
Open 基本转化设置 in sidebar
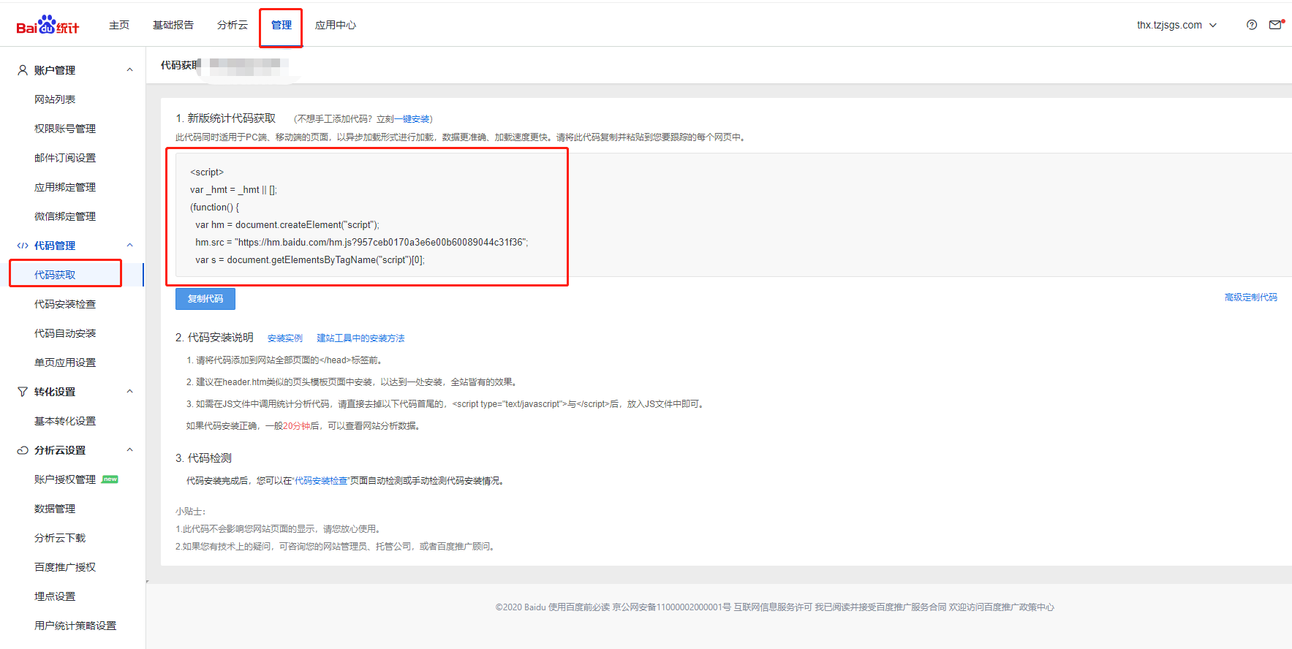(x=65, y=421)
